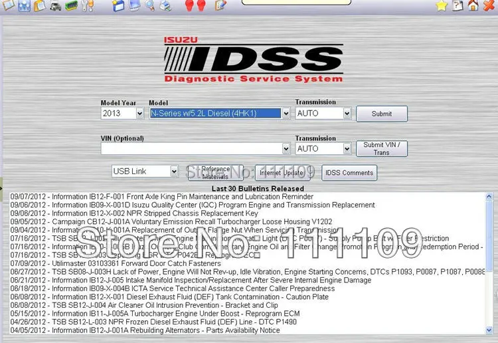Open the Model Year dropdown showing 2013

[122, 113]
